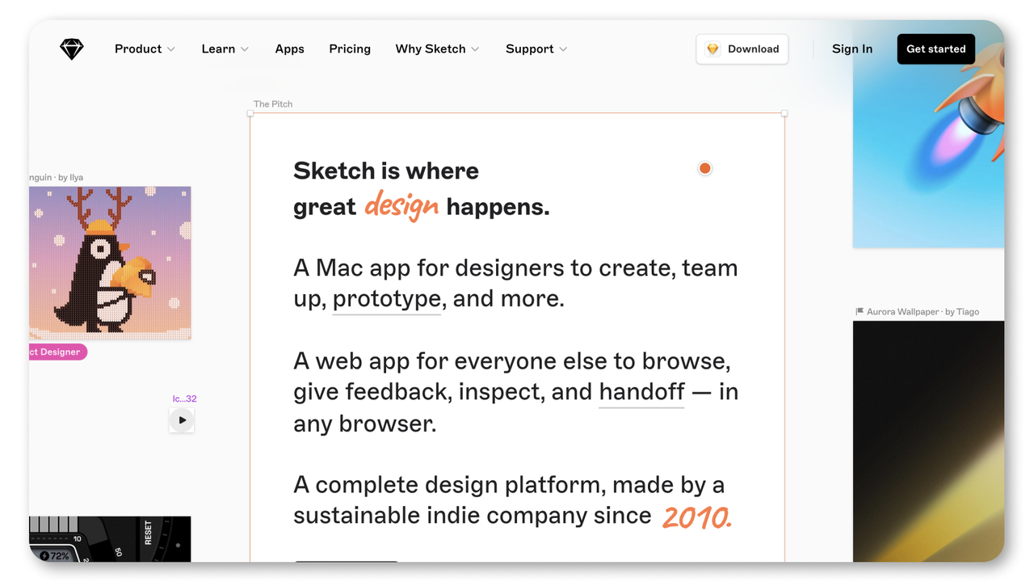Screen dimensions: 1034x582
Task: Open the Support dropdown
Action: click(x=536, y=49)
